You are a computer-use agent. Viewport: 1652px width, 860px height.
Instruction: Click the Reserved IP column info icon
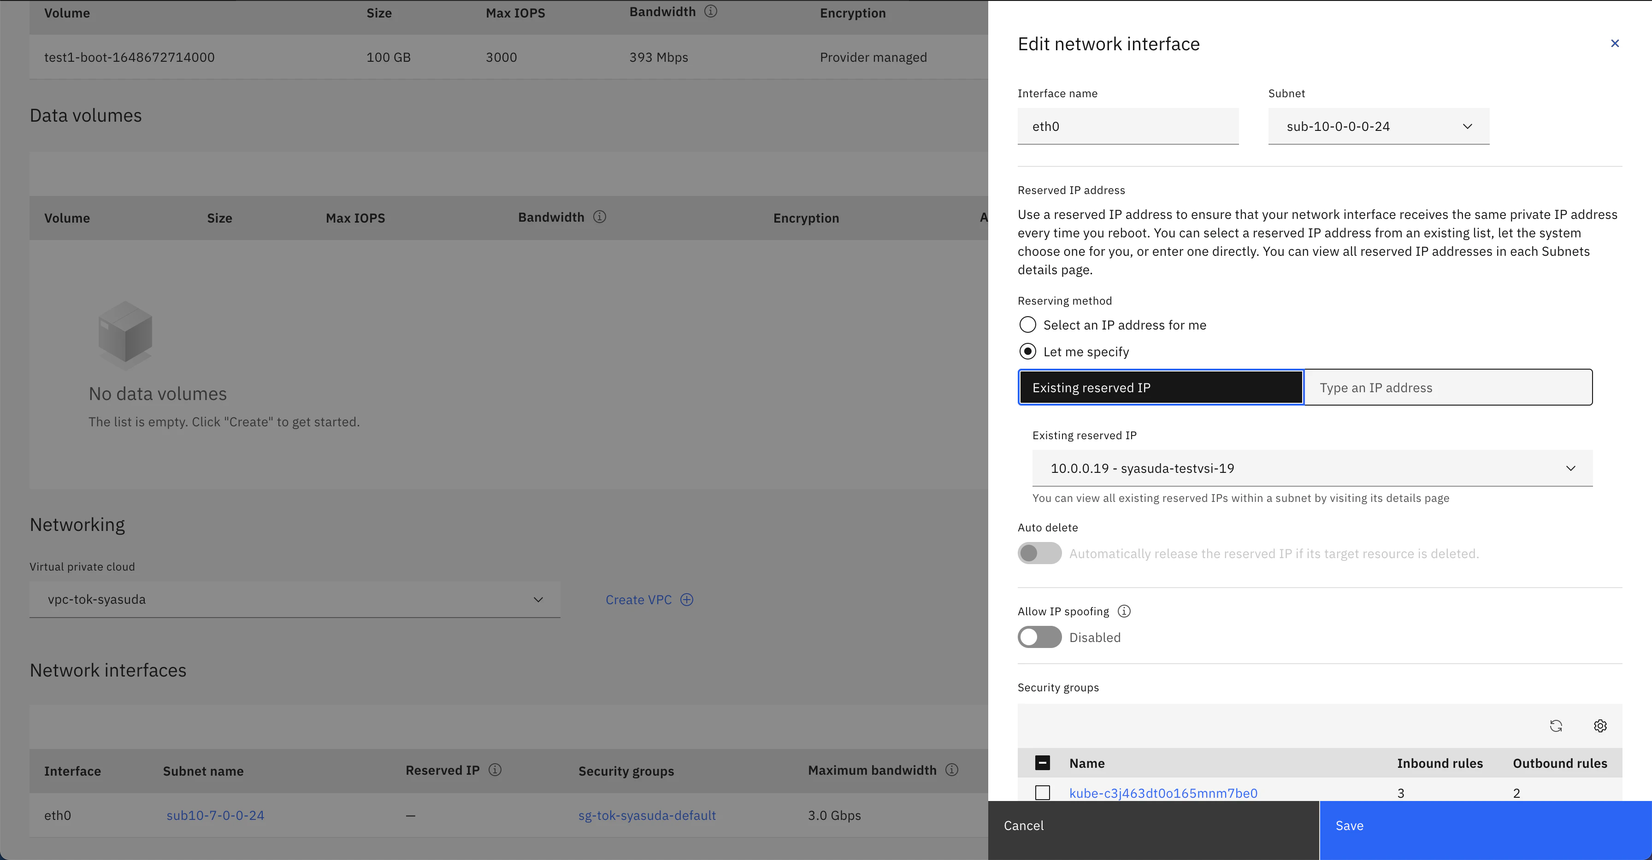495,770
